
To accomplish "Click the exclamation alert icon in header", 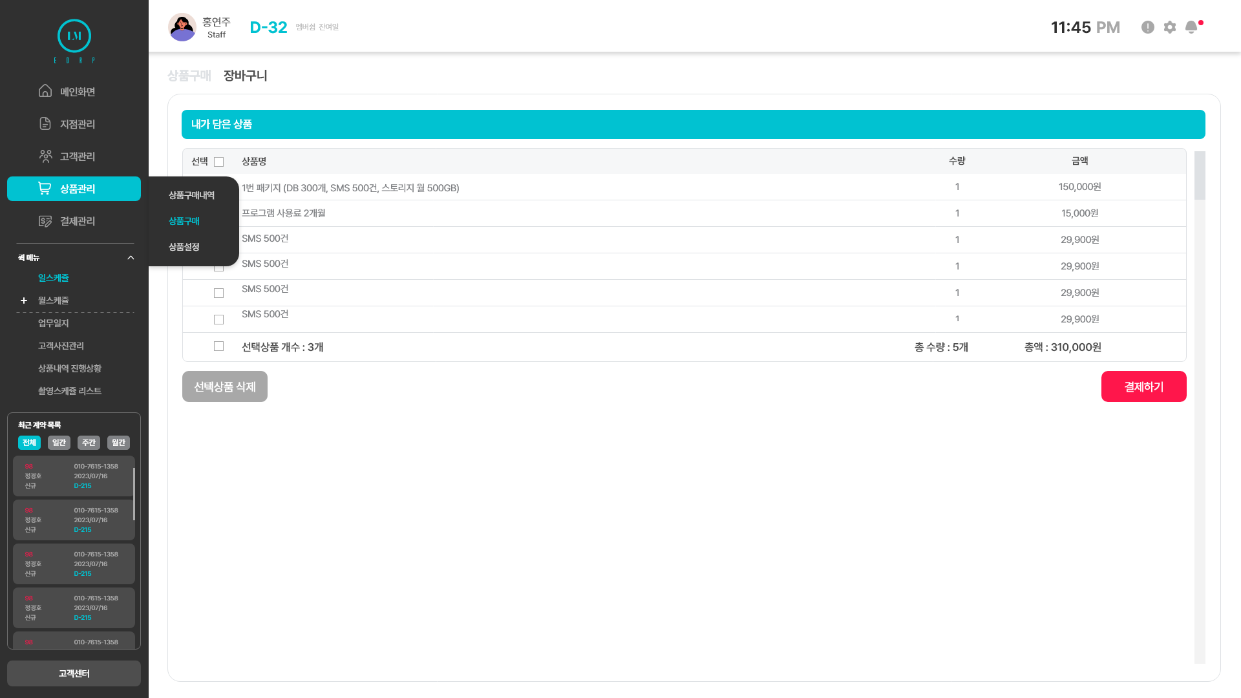I will 1148,27.
